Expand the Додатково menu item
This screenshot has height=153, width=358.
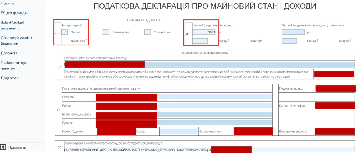[10, 78]
